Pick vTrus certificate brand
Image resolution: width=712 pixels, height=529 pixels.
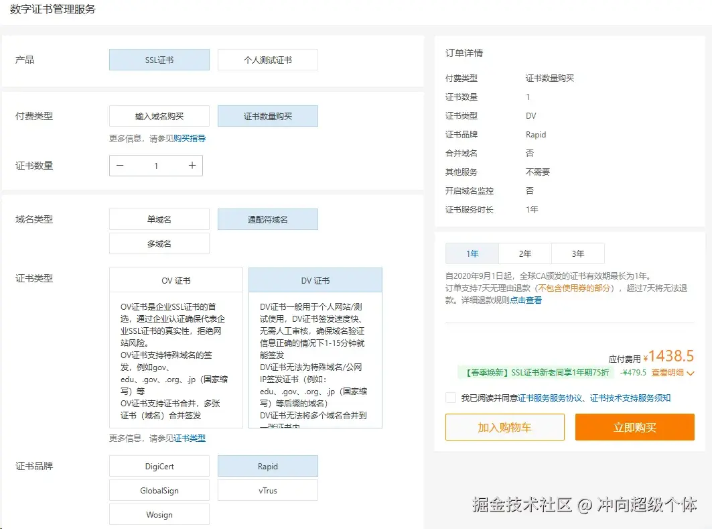[268, 490]
